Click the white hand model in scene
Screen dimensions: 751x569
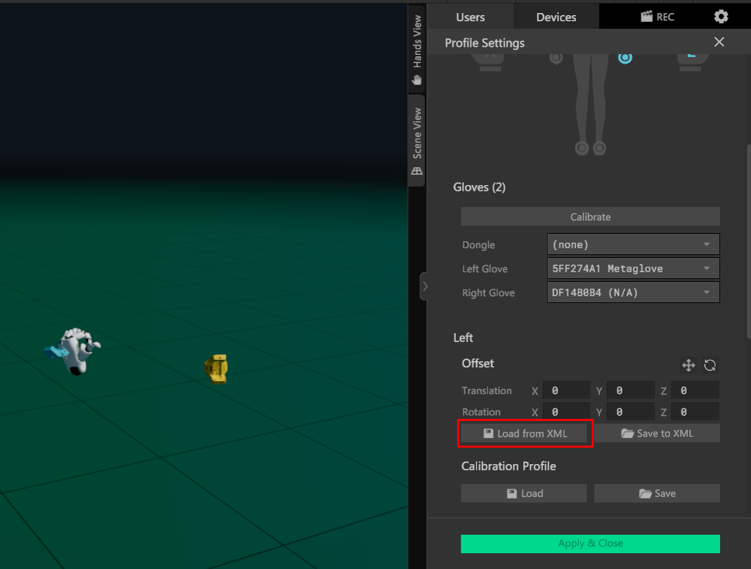point(77,350)
